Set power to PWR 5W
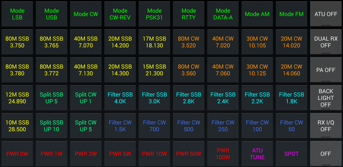This screenshot has width=343, height=167. (x=120, y=154)
